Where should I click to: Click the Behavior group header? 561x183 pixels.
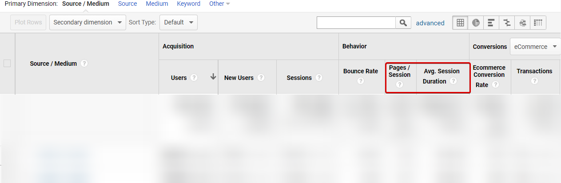click(354, 46)
